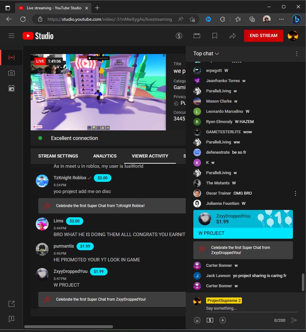The width and height of the screenshot is (306, 332).
Task: Open options menu beside Oscar Trainer message
Action: (295, 193)
